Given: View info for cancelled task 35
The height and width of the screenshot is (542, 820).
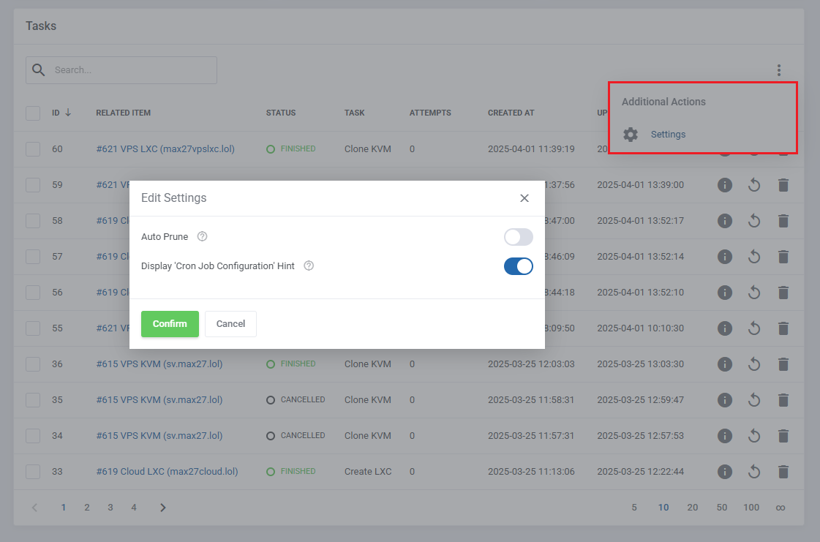Looking at the screenshot, I should coord(725,399).
